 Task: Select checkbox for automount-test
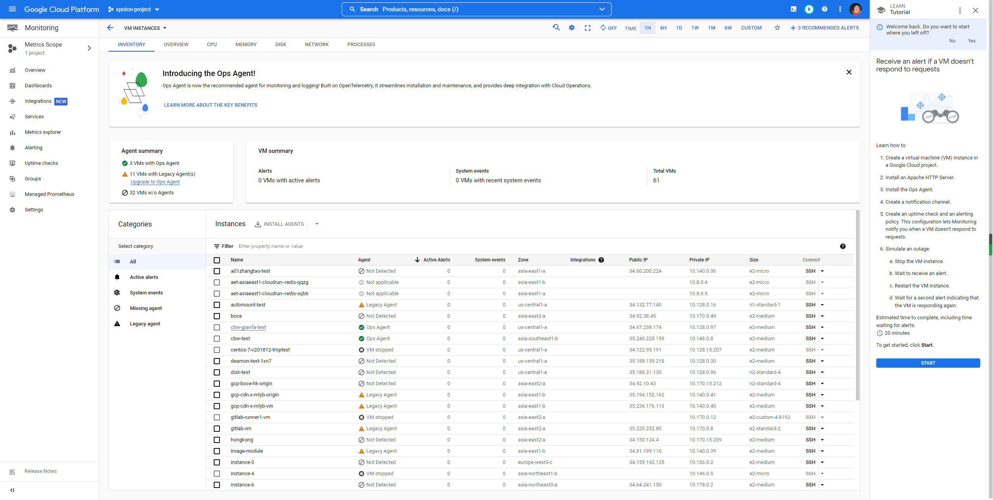(217, 305)
